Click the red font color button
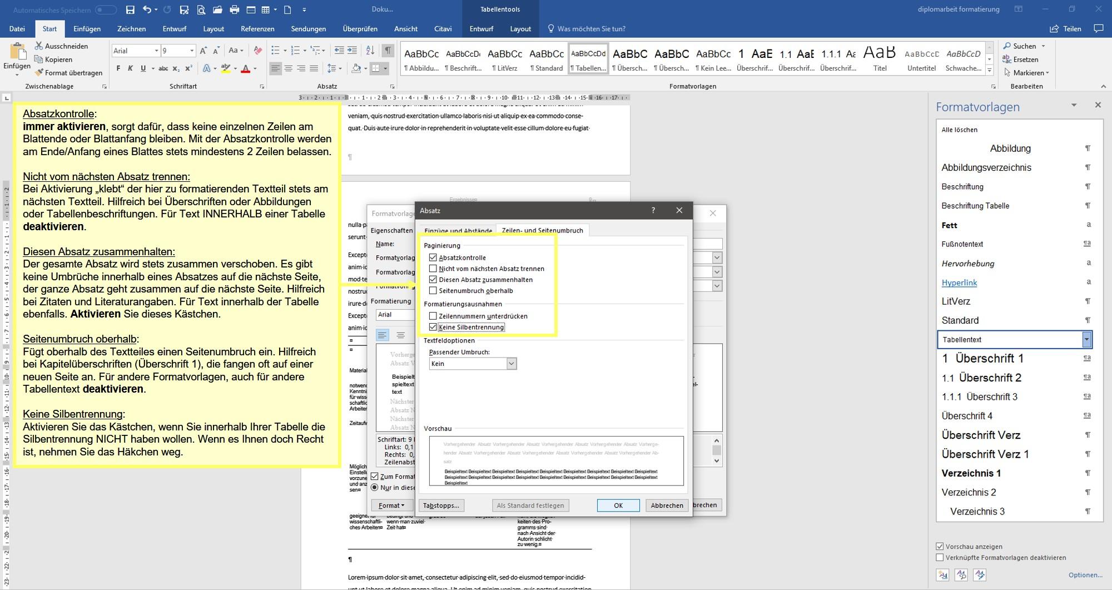 pos(245,68)
